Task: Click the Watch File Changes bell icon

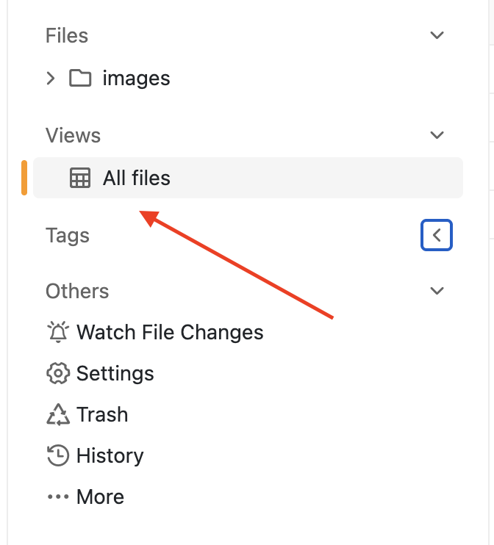Action: pos(57,332)
